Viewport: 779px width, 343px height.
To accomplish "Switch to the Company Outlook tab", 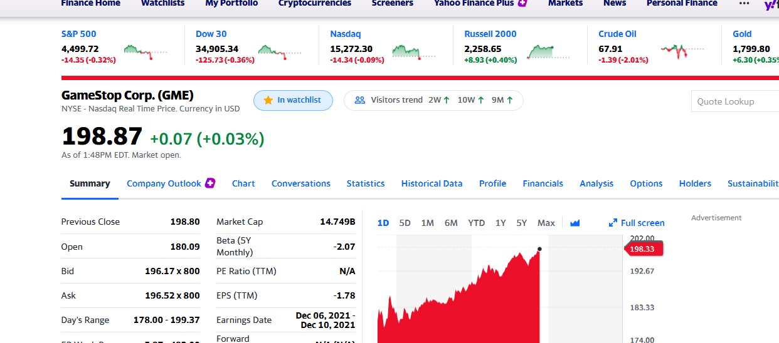I will [x=164, y=183].
